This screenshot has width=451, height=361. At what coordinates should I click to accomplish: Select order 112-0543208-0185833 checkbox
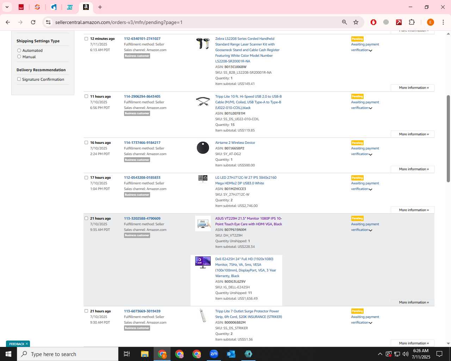click(86, 177)
